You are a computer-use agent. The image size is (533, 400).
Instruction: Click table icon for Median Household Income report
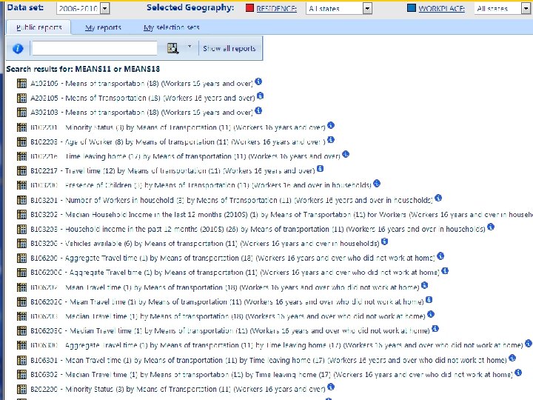[x=21, y=214]
